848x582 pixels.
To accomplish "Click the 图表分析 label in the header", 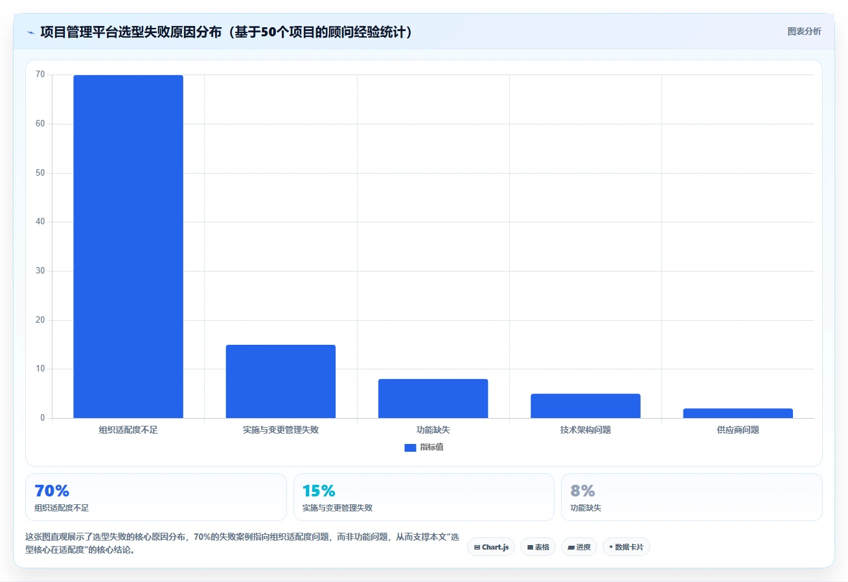I will click(x=804, y=32).
